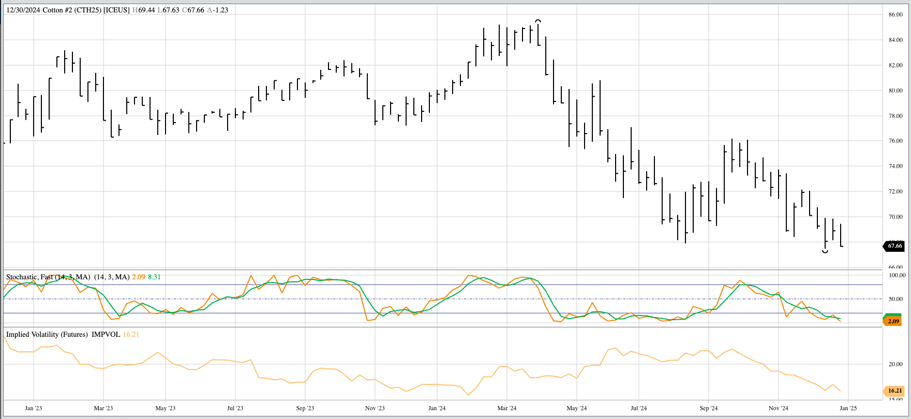911x419 pixels.
Task: Click the Jan '23 date axis label
Action: pyautogui.click(x=33, y=408)
